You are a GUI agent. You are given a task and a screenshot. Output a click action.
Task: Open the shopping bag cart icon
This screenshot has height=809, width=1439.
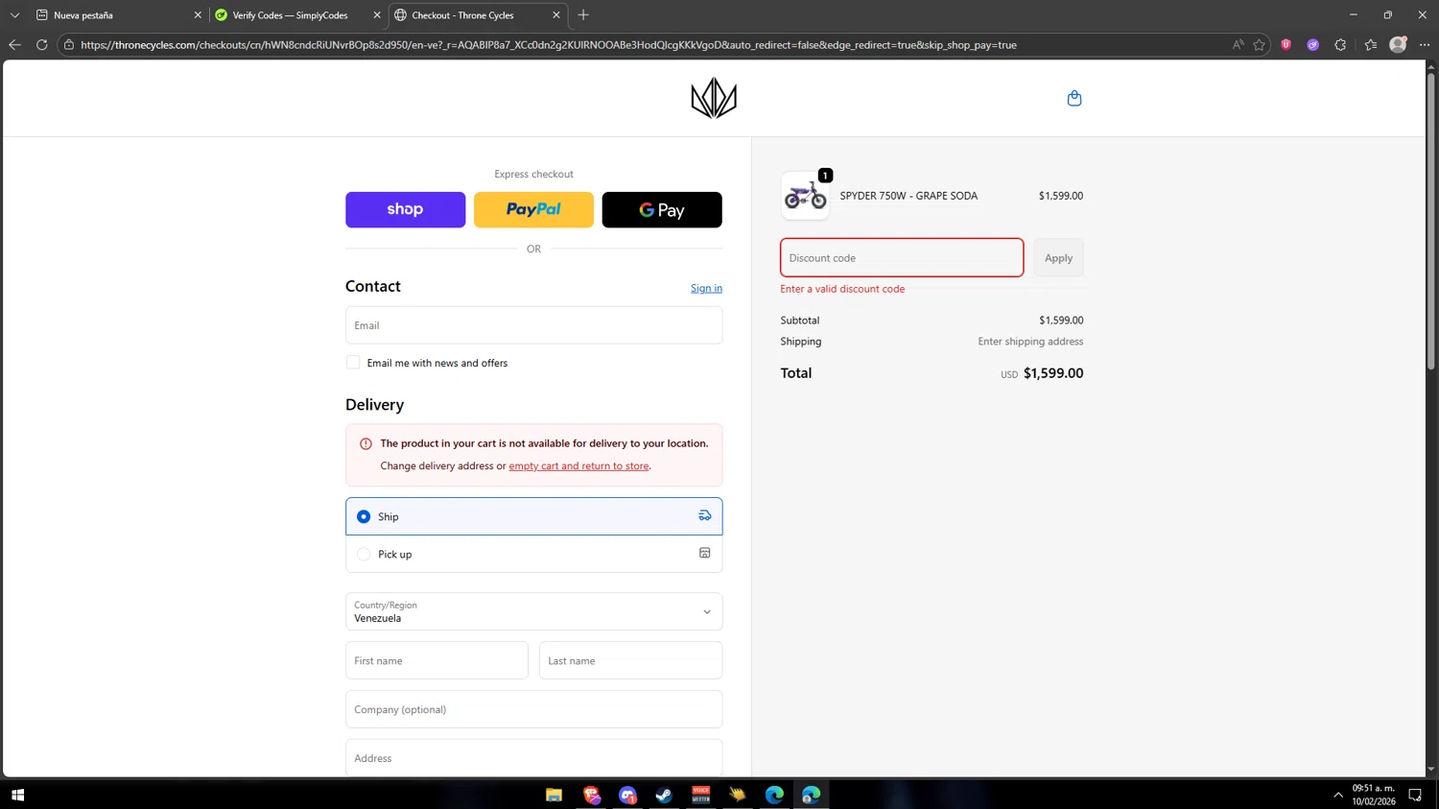[x=1074, y=98]
